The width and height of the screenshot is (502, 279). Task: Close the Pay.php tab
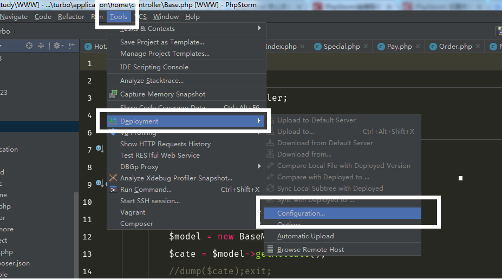(x=418, y=47)
